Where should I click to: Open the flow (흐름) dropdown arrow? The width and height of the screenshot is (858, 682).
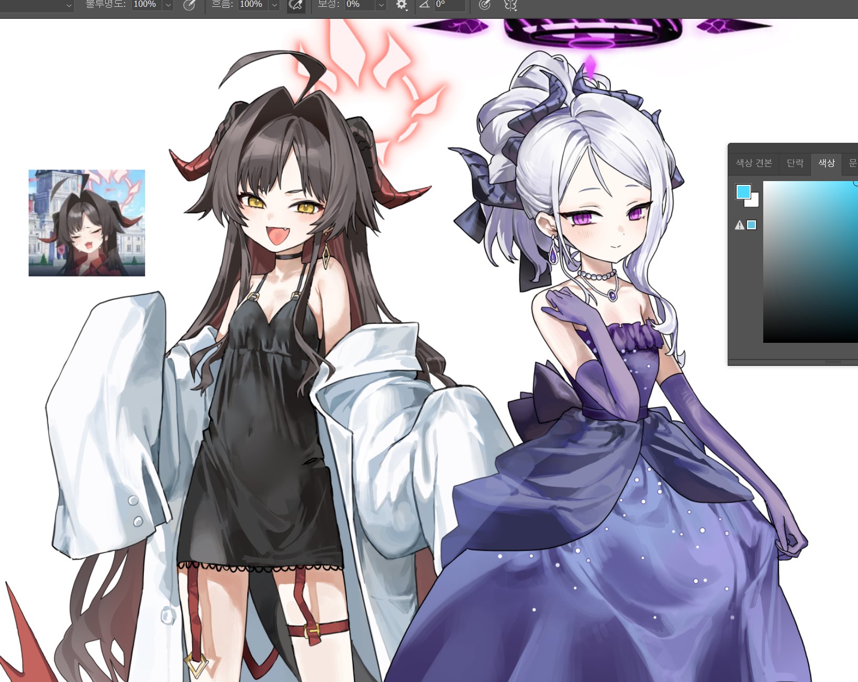click(274, 5)
